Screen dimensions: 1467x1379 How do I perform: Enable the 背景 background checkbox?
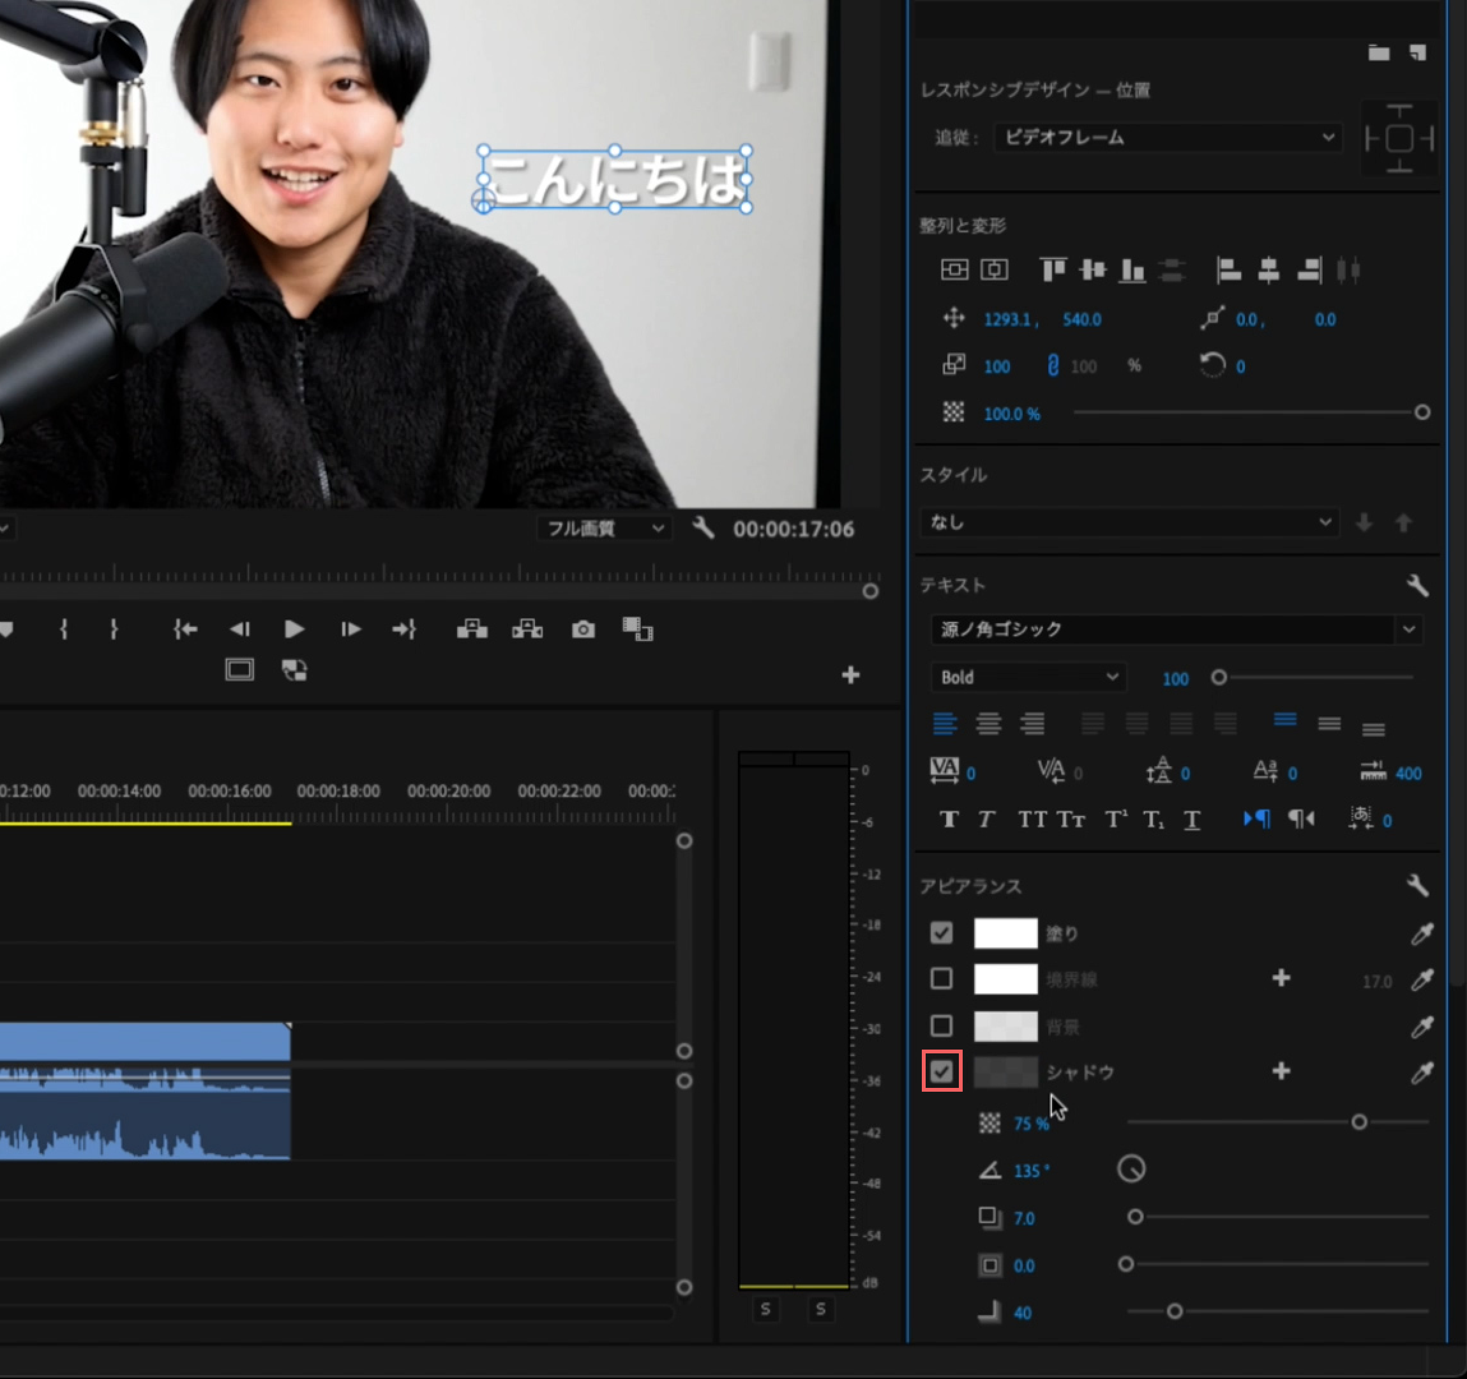942,1025
